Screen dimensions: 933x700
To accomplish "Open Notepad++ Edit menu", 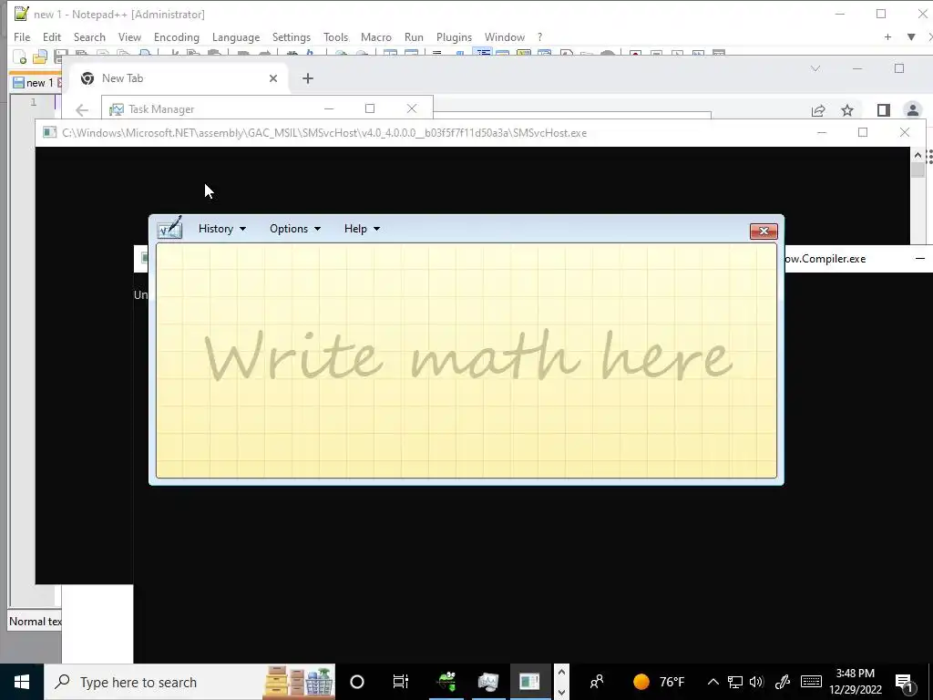I will click(52, 36).
